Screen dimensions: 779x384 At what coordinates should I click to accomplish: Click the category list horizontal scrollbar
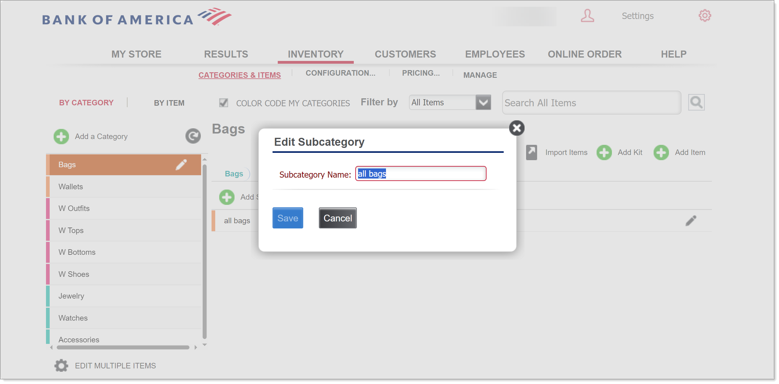[123, 347]
